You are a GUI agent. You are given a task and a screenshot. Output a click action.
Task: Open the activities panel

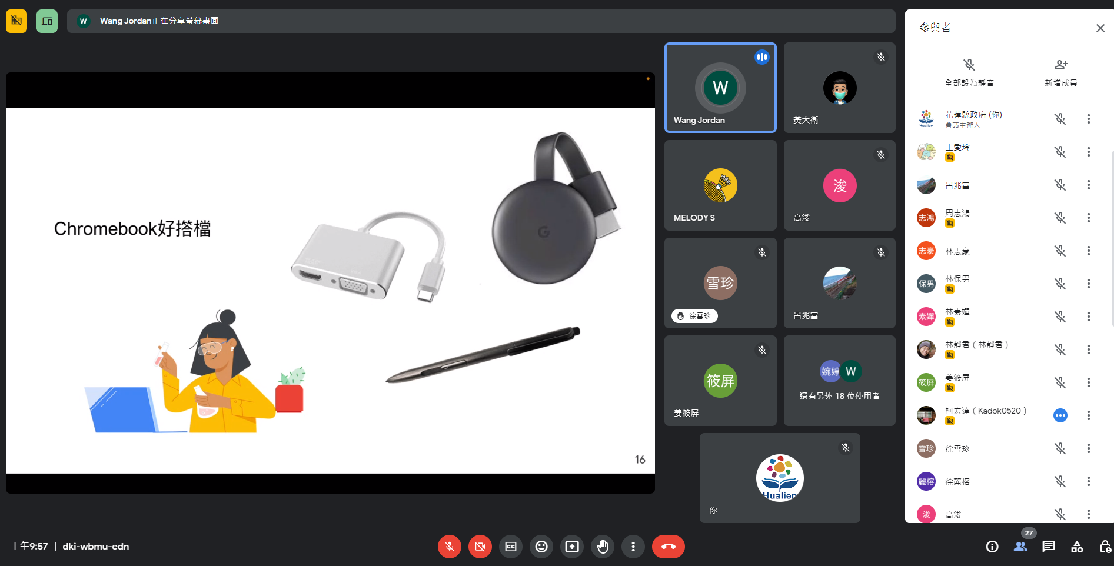(1077, 547)
